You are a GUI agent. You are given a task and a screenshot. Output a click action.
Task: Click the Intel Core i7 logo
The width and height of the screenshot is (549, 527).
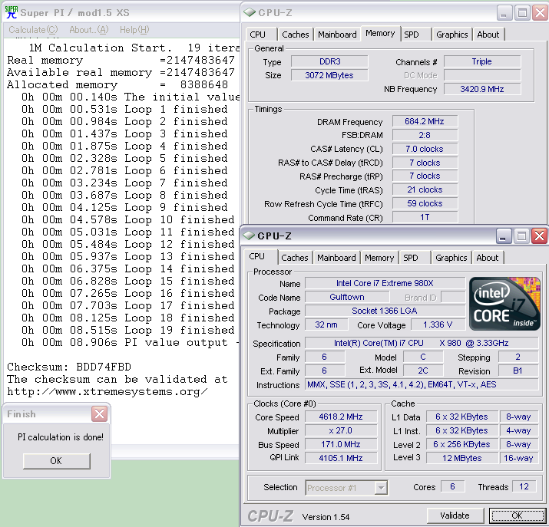[x=504, y=304]
